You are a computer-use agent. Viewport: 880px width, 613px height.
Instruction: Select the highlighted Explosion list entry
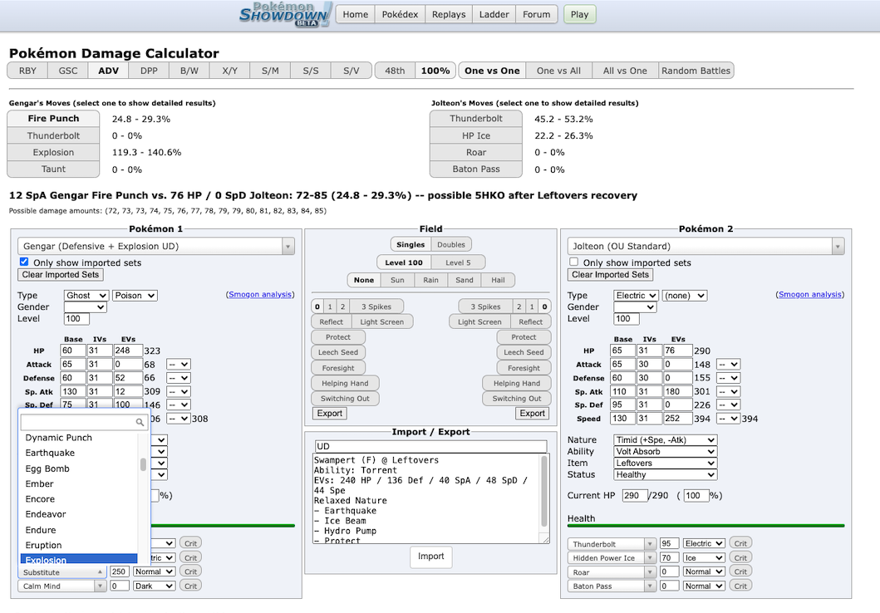click(79, 559)
